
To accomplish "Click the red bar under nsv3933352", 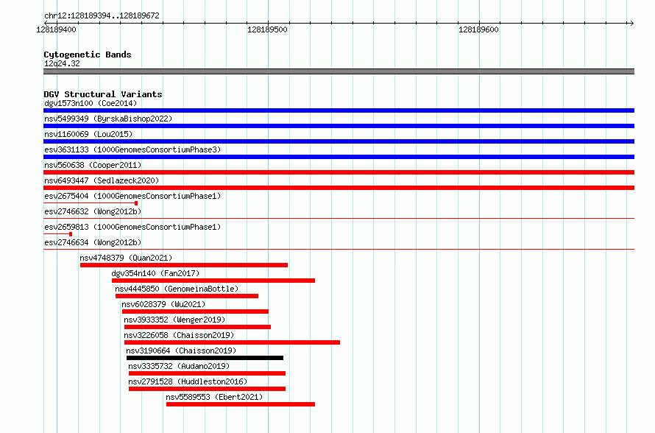I will [197, 327].
